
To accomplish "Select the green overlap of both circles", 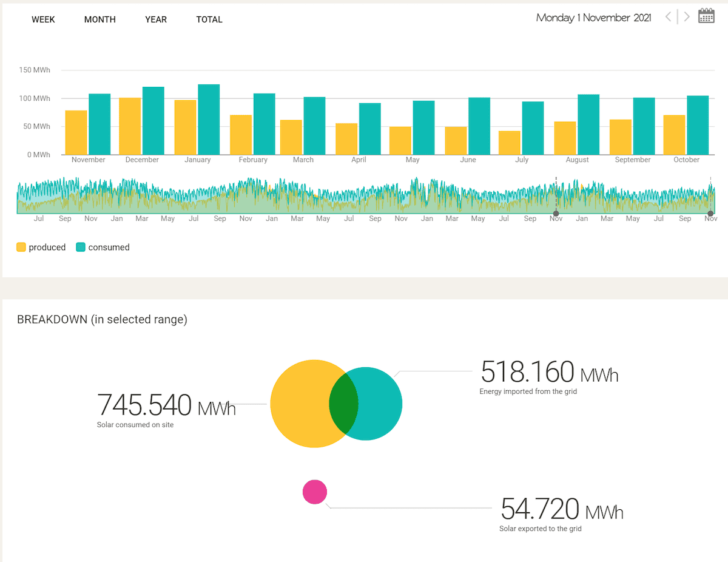I will coord(343,404).
